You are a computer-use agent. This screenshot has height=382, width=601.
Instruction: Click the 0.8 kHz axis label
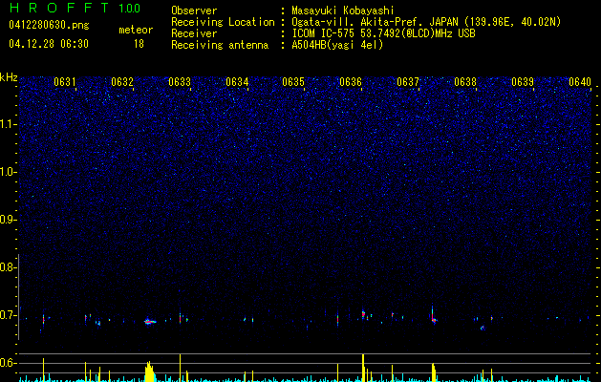(x=9, y=267)
